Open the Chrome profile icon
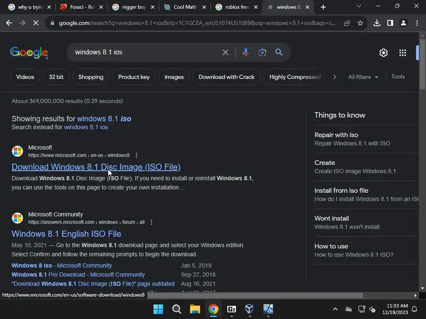The height and width of the screenshot is (319, 426). pyautogui.click(x=404, y=23)
